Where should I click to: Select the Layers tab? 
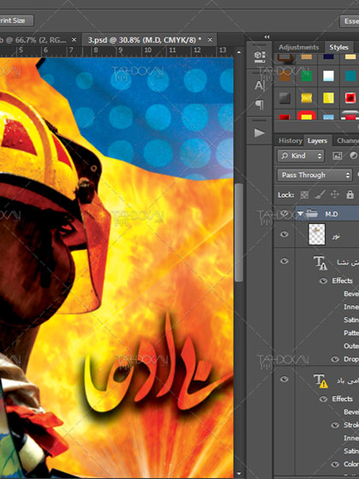coord(317,141)
